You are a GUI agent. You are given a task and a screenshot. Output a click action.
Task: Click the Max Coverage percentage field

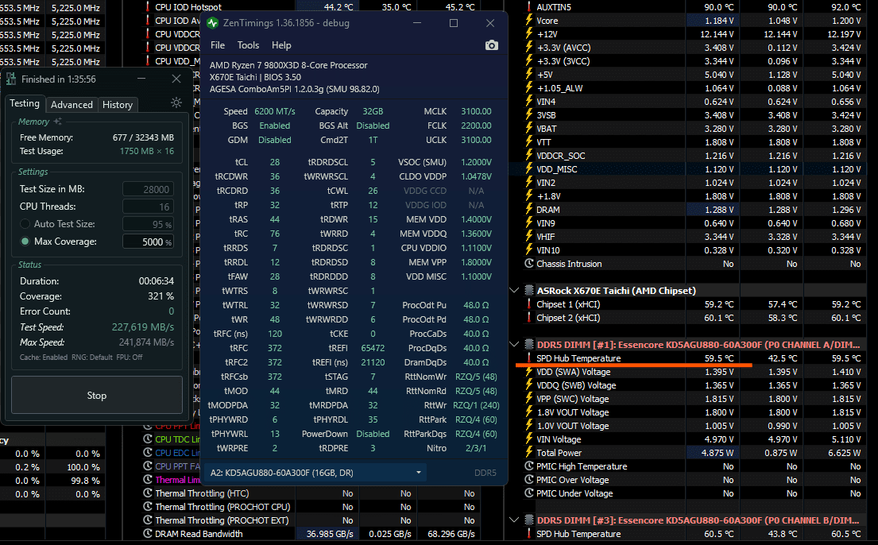pyautogui.click(x=149, y=242)
